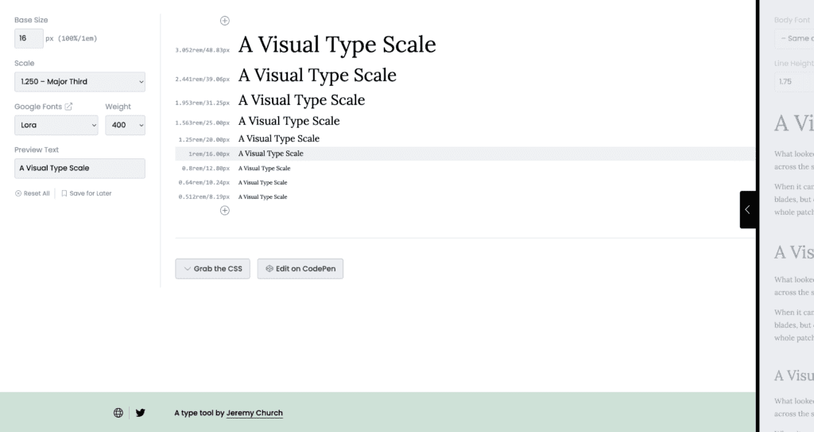Click the plus icon above the type scale
The width and height of the screenshot is (814, 432).
point(224,21)
